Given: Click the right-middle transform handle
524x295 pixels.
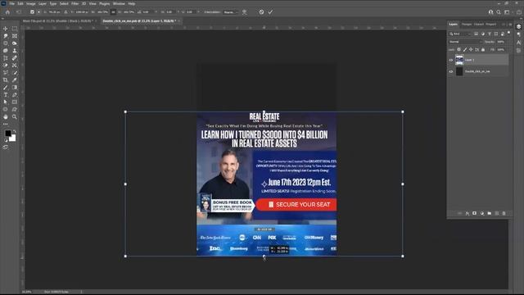Looking at the screenshot, I should (402, 184).
